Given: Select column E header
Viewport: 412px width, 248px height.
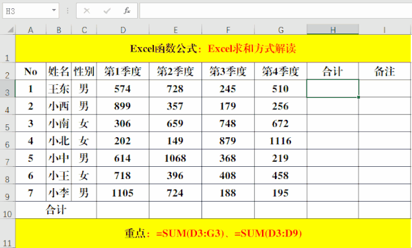Looking at the screenshot, I should tap(176, 30).
